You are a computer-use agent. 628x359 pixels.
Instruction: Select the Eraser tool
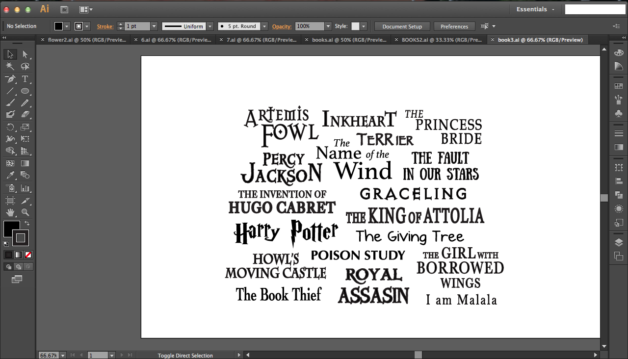[x=25, y=115]
